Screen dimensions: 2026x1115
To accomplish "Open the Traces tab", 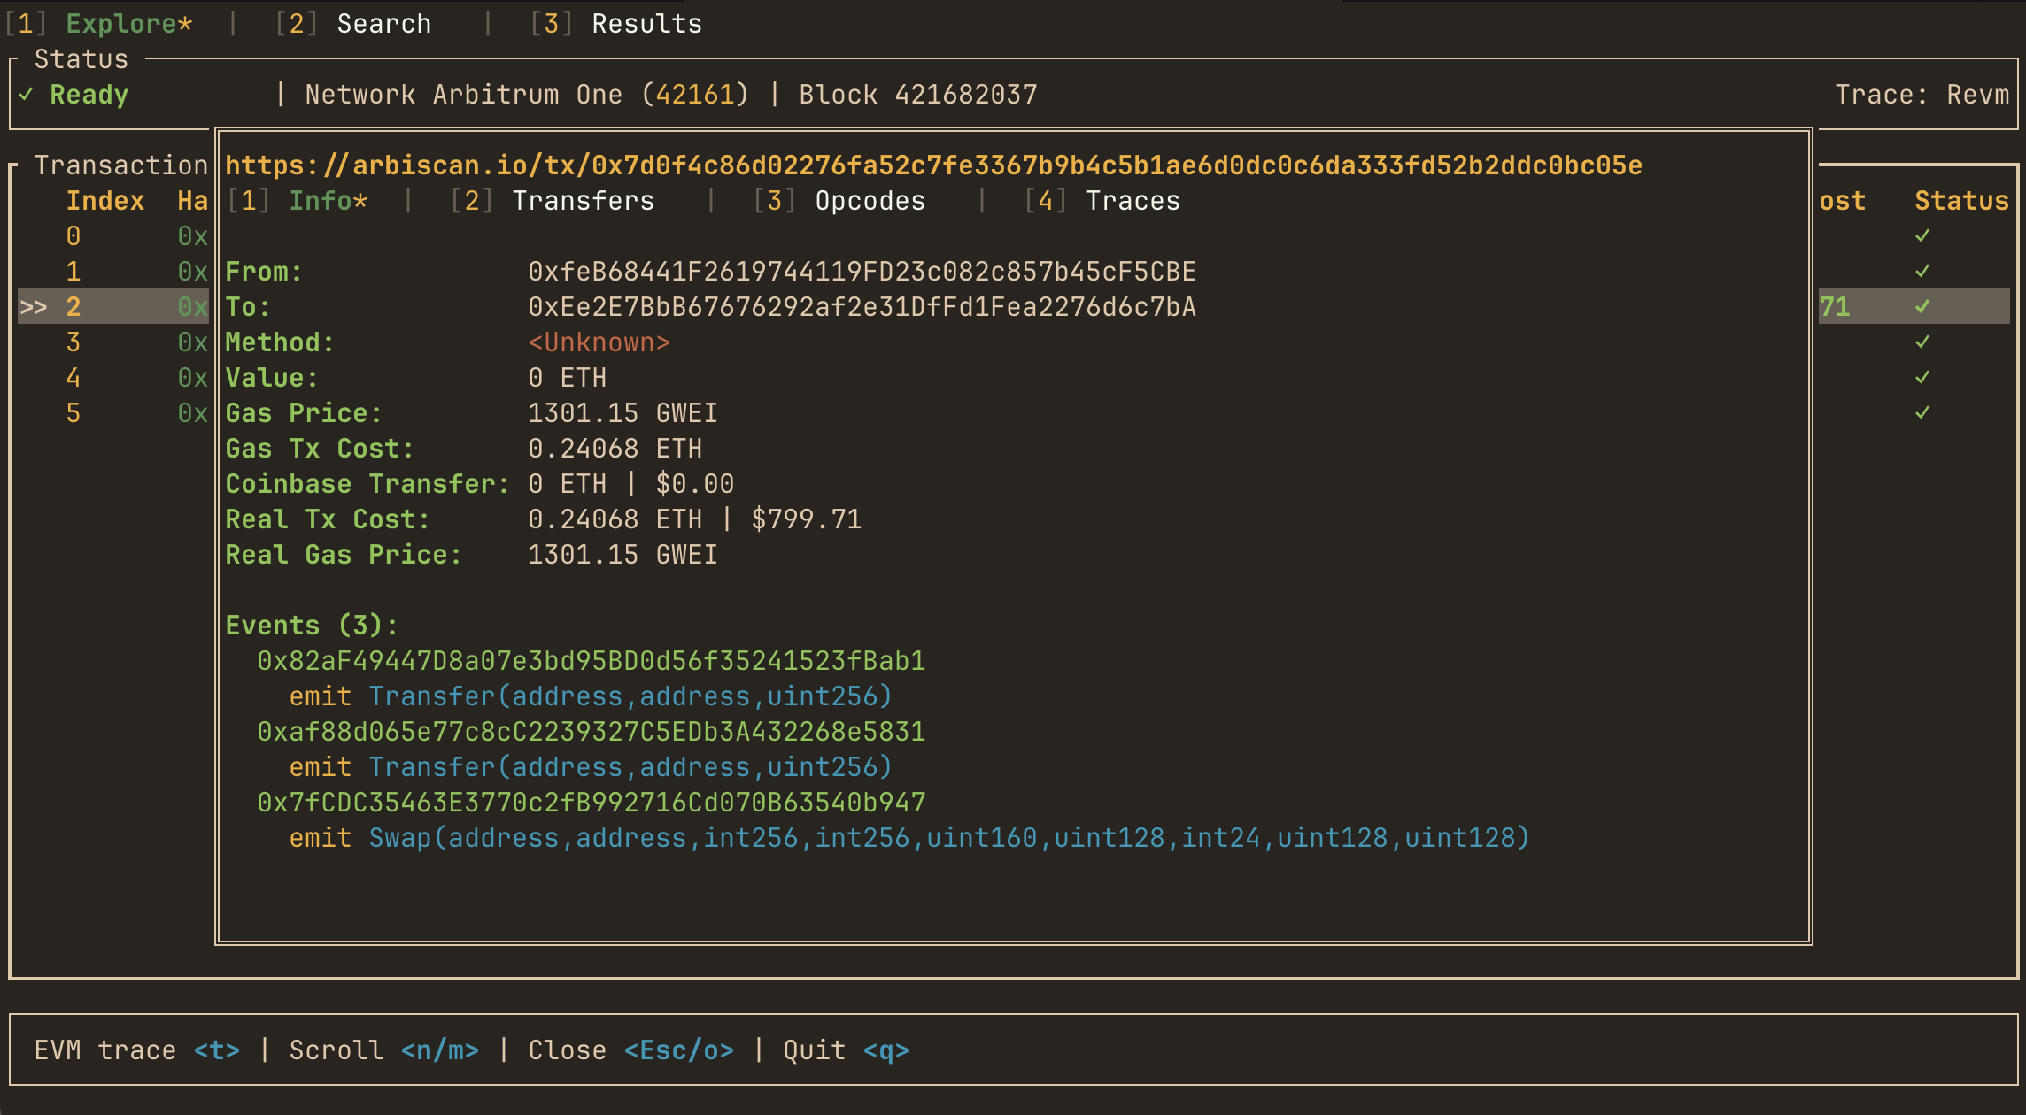I will (x=1132, y=201).
